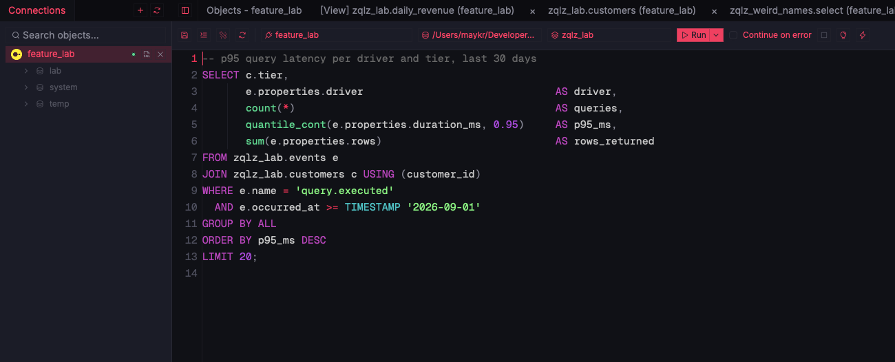
Task: Select the lab tree item
Action: [56, 71]
